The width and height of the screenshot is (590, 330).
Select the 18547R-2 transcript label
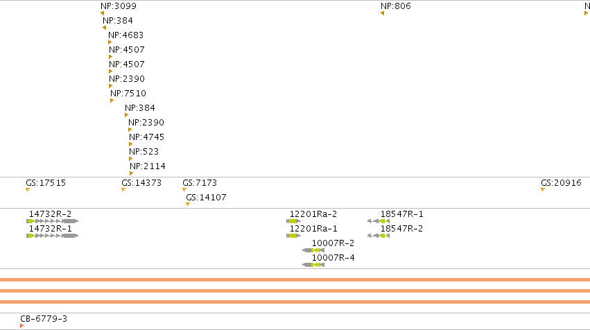[402, 229]
